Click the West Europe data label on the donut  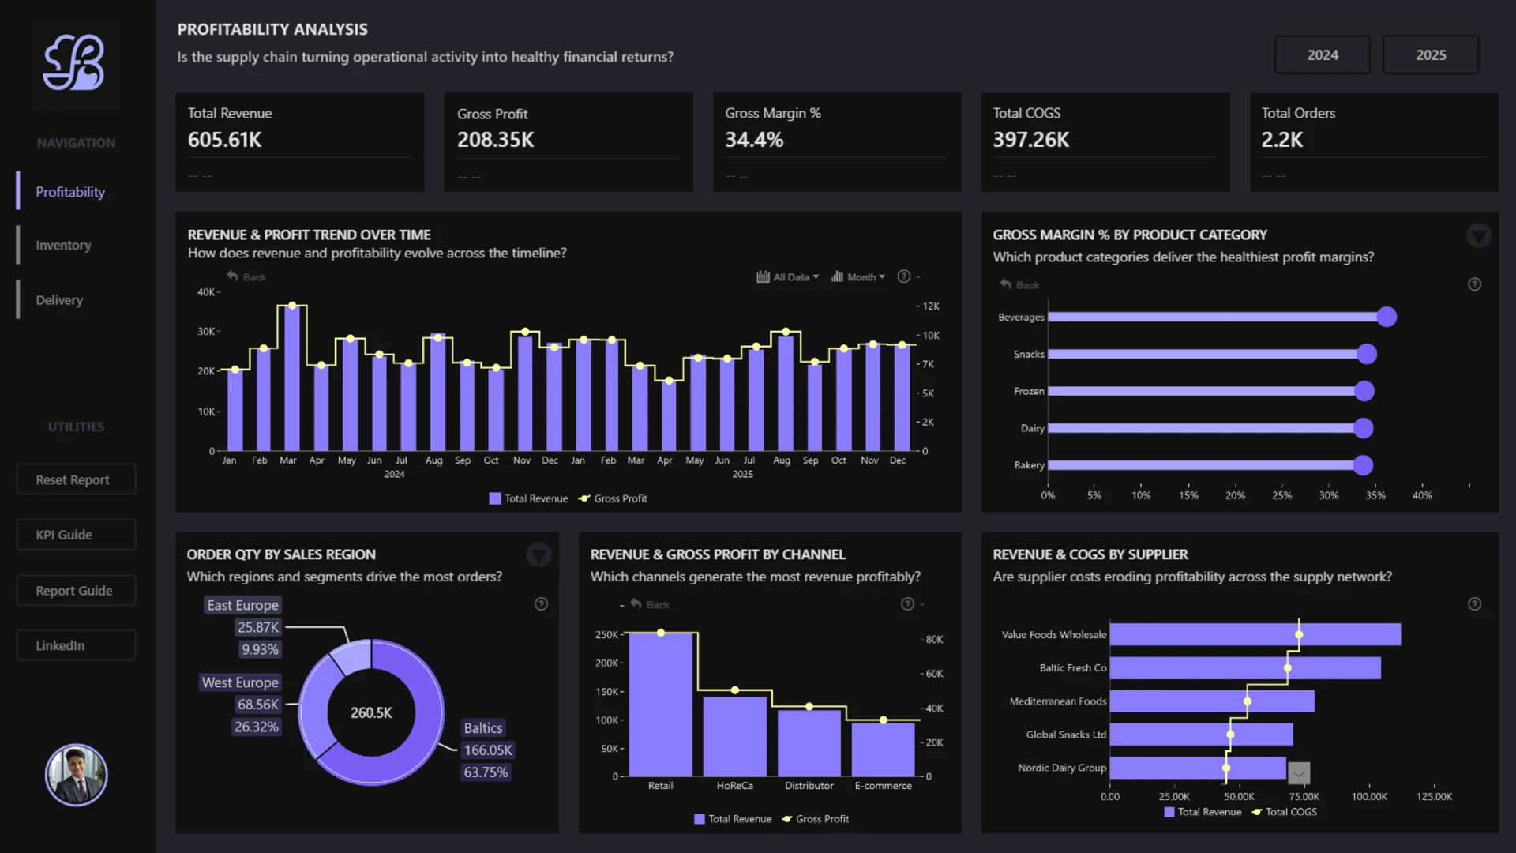(240, 682)
